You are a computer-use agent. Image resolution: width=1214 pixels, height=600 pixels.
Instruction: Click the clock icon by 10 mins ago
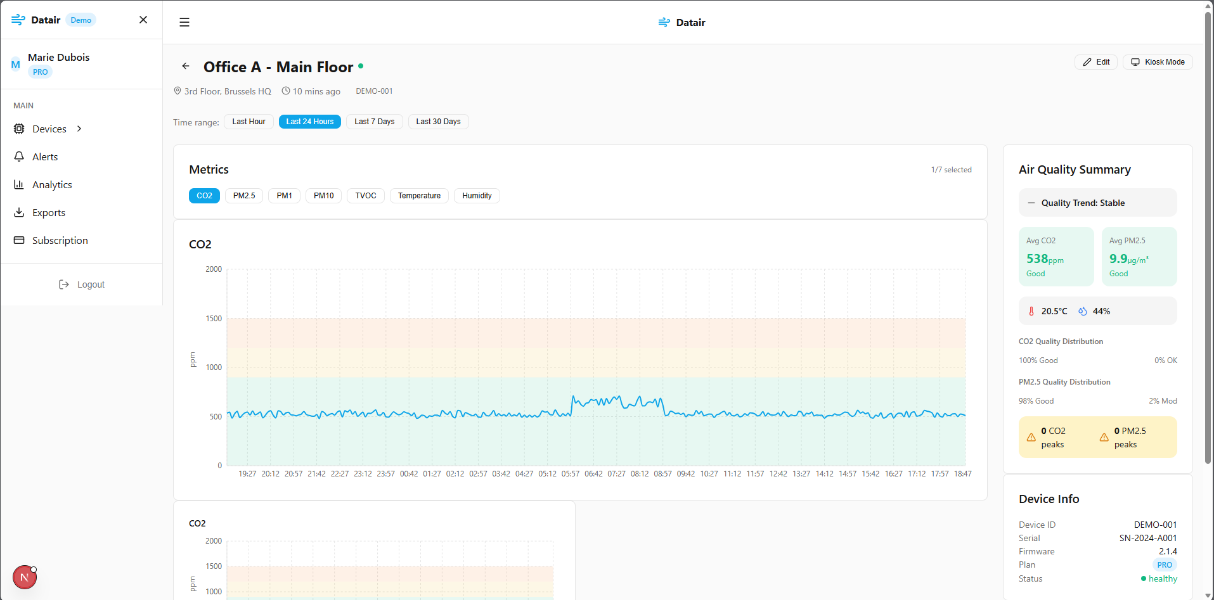(286, 91)
